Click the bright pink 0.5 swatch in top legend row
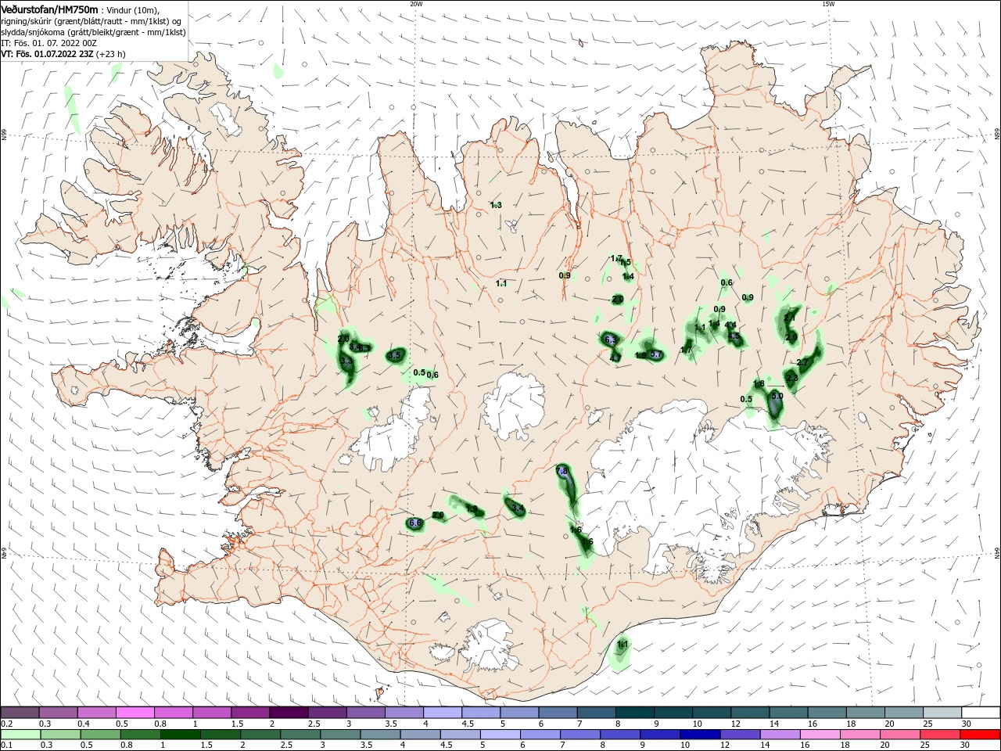The width and height of the screenshot is (1001, 751). 134,712
